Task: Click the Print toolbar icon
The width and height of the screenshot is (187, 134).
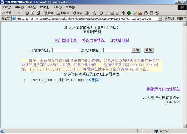Action: [x=101, y=13]
